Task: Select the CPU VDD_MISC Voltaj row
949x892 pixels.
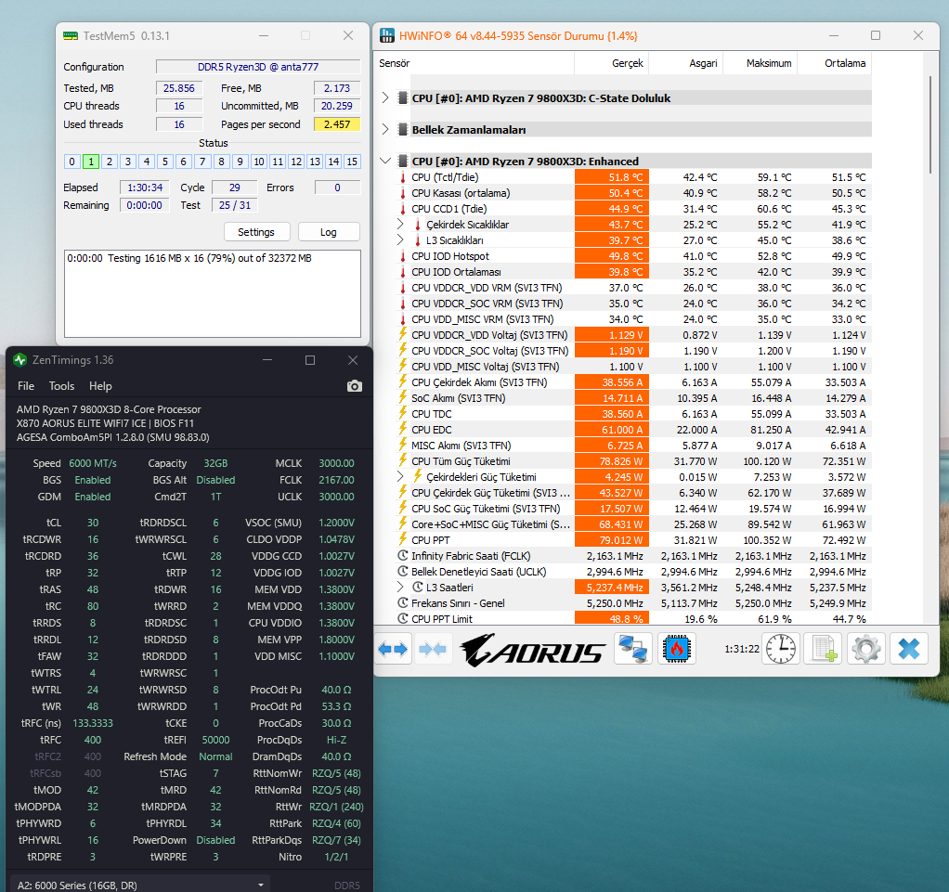Action: pyautogui.click(x=634, y=366)
